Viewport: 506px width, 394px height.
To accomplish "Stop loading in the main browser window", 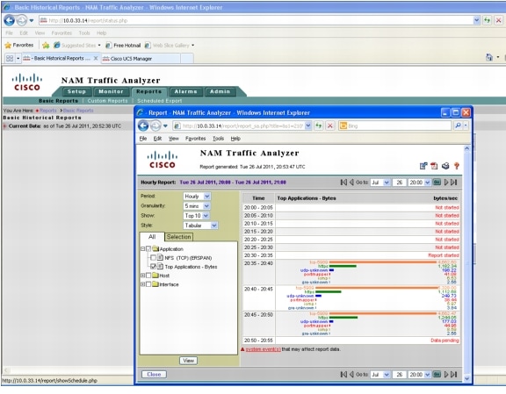I will [498, 20].
